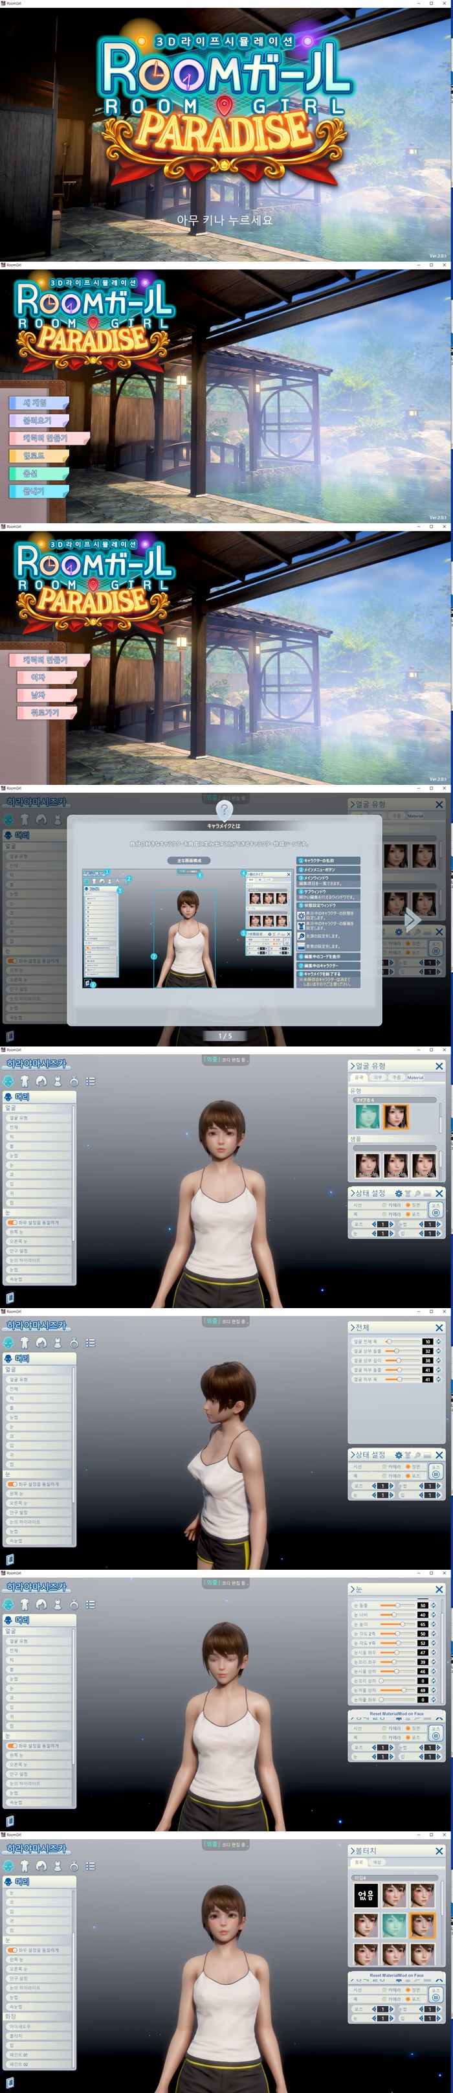453x2093 pixels.
Task: Select clothing icon in 전체 window toolbar
Action: click(57, 1342)
